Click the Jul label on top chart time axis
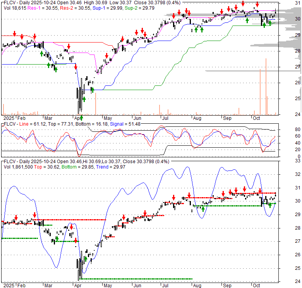The height and width of the screenshot is (288, 302). pos(165,118)
